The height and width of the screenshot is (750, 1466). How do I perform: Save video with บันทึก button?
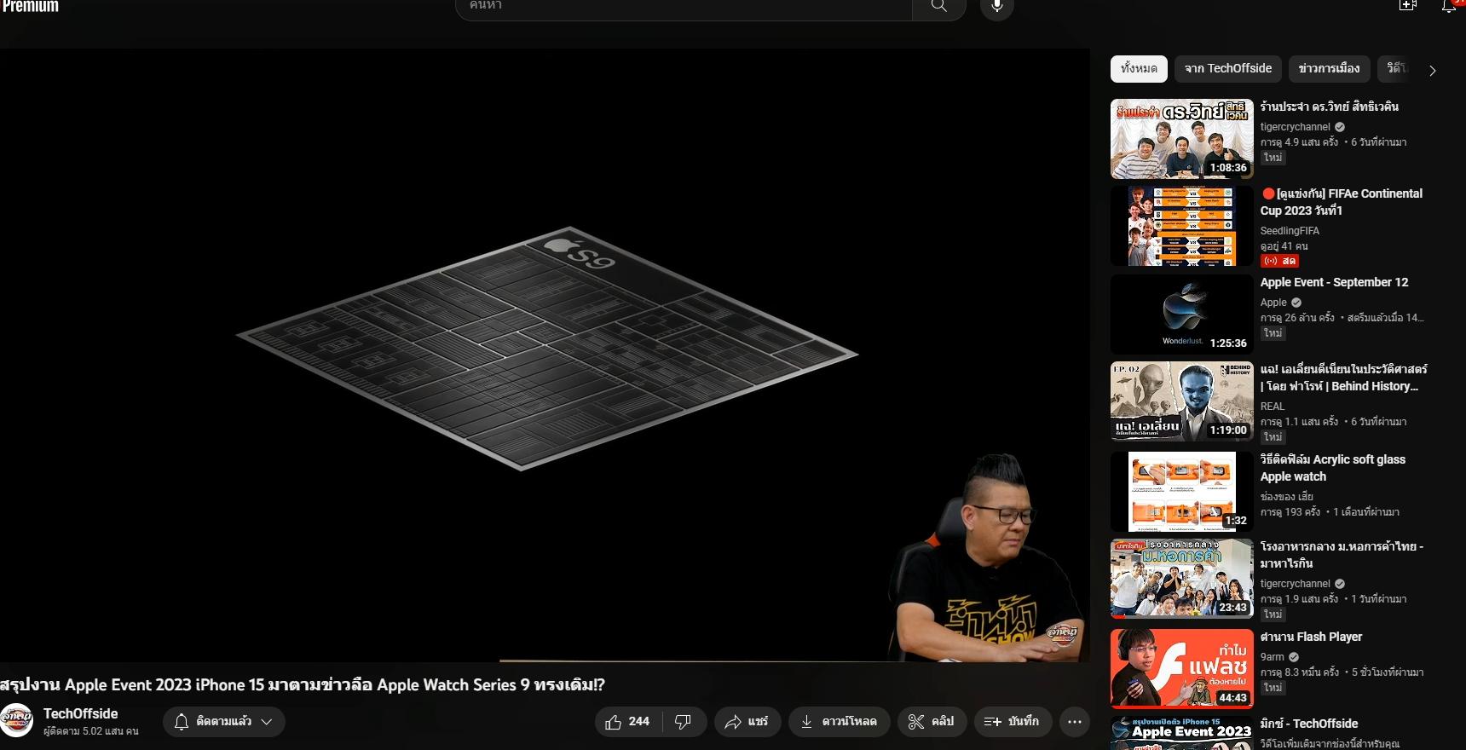point(1012,722)
